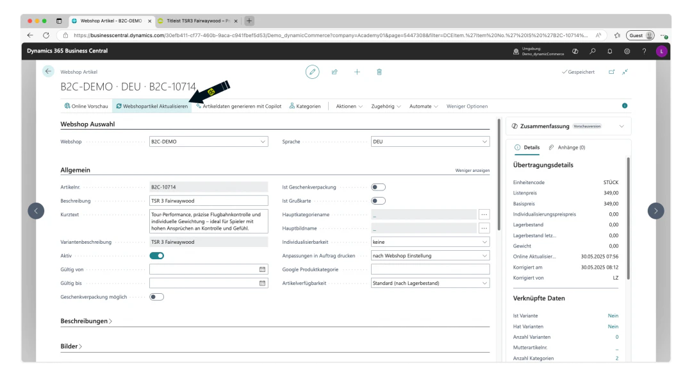Open Hauptkategoriename lookup ellipsis

point(484,215)
